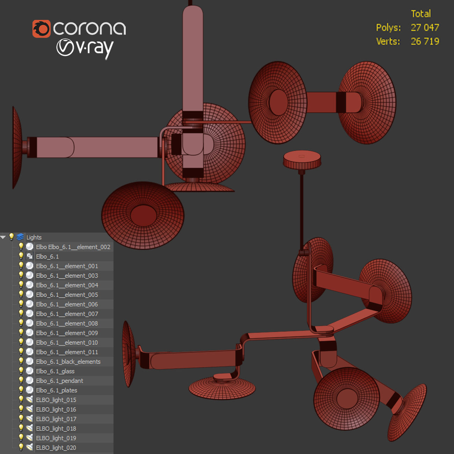Click sphere icon next to Elbo_6.1_pendant
Image resolution: width=454 pixels, height=454 pixels.
[x=30, y=381]
